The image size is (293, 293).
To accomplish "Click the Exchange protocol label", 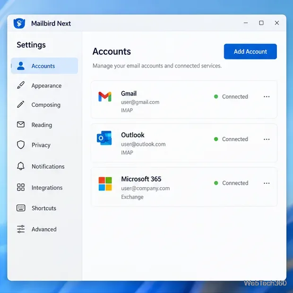I will (x=132, y=197).
